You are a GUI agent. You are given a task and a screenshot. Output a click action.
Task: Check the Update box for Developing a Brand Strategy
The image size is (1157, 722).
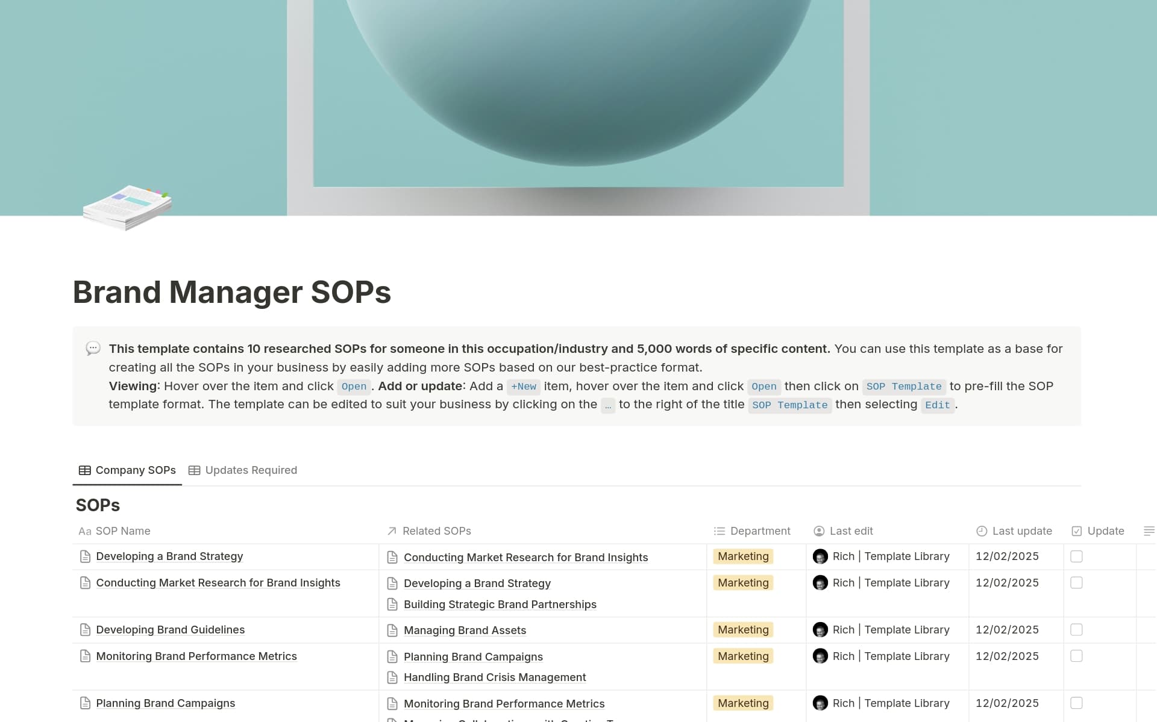pyautogui.click(x=1076, y=556)
